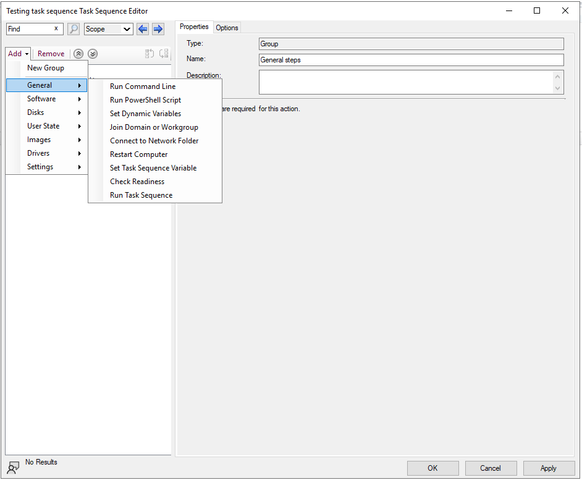Switch to the Properties tab
The width and height of the screenshot is (582, 480).
tap(194, 27)
